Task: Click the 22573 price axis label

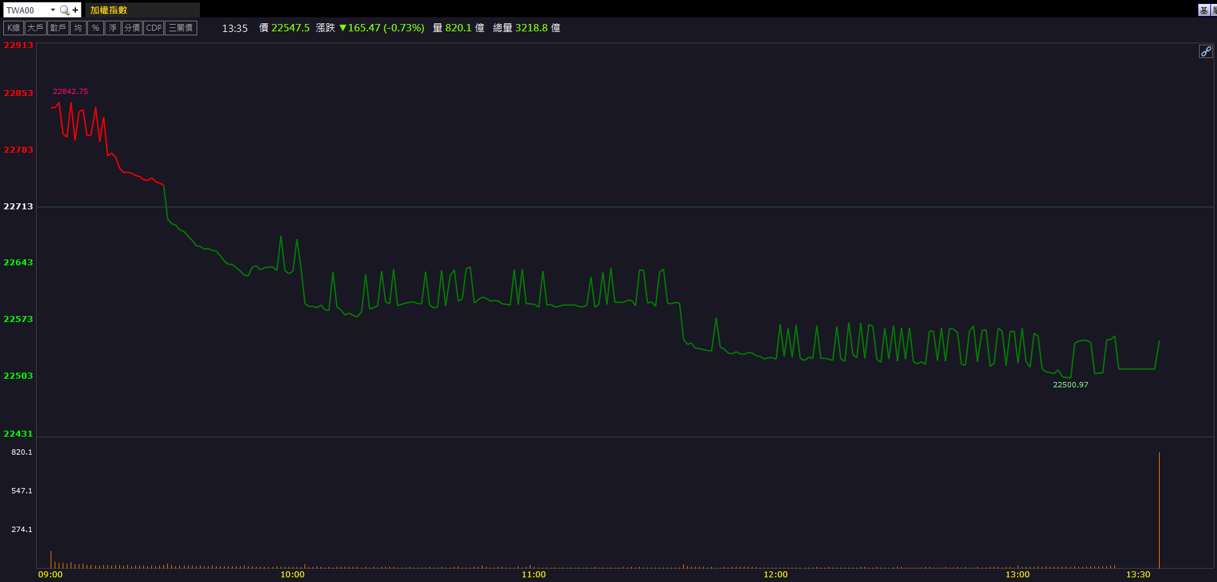Action: (18, 319)
